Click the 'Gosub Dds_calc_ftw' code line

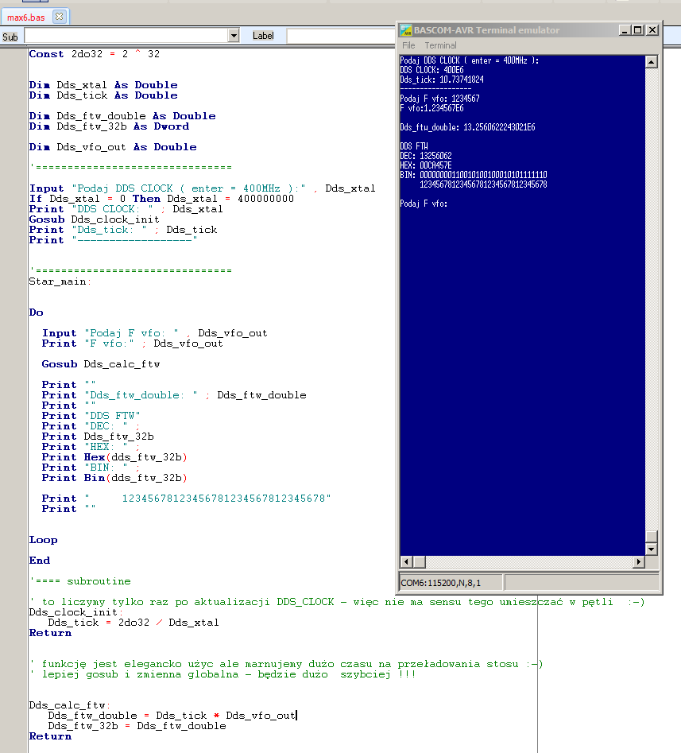tap(101, 364)
